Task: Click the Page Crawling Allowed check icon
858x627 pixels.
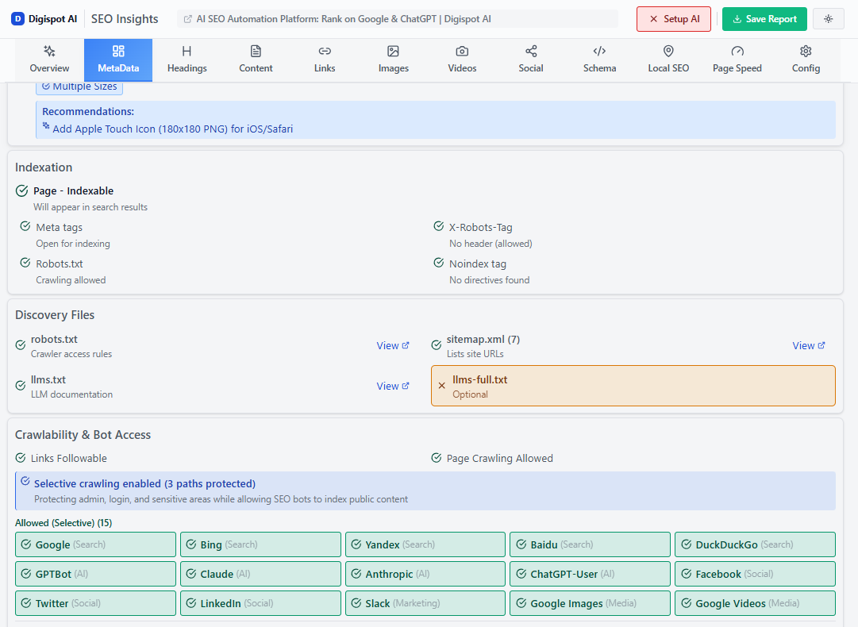Action: [436, 458]
